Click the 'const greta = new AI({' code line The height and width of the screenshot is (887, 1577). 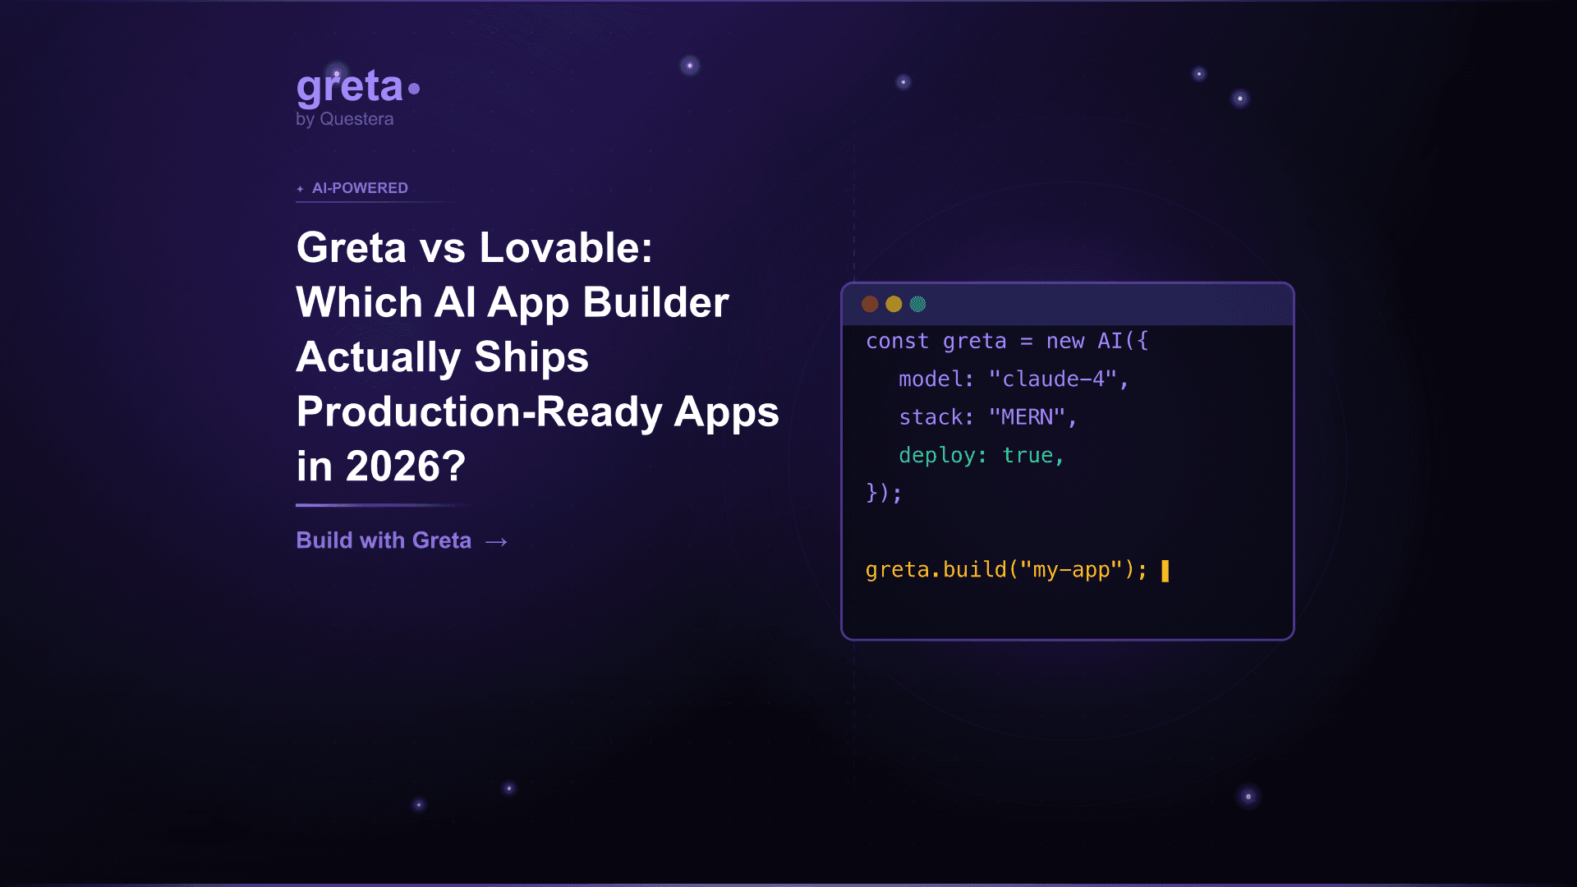click(1007, 341)
